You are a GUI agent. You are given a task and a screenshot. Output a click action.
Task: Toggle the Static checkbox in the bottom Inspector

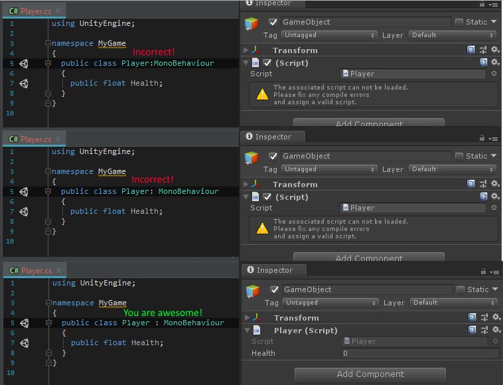[x=461, y=289]
